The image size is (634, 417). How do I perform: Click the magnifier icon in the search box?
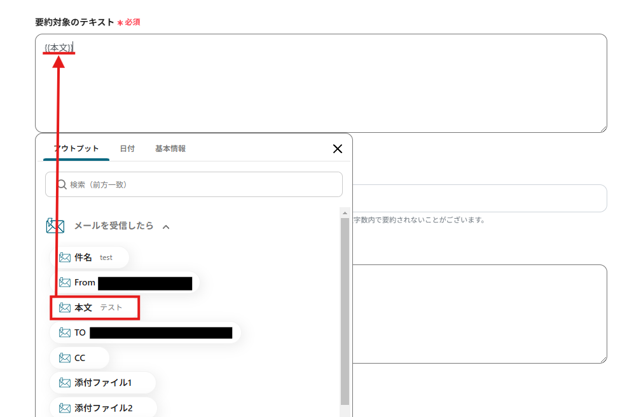pyautogui.click(x=61, y=184)
